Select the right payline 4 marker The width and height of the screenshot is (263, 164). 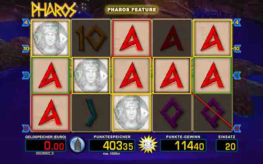click(237, 23)
